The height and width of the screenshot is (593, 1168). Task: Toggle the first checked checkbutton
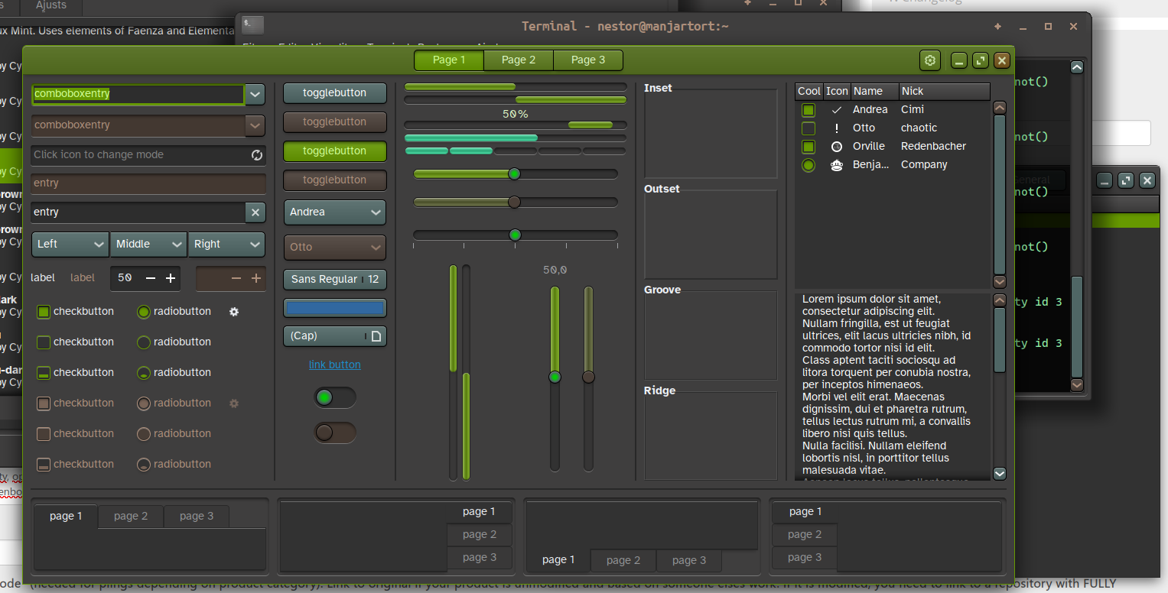coord(44,312)
